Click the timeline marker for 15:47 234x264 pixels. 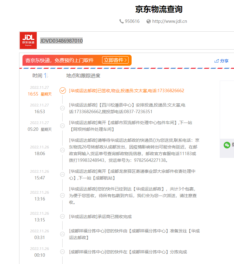tap(62, 175)
